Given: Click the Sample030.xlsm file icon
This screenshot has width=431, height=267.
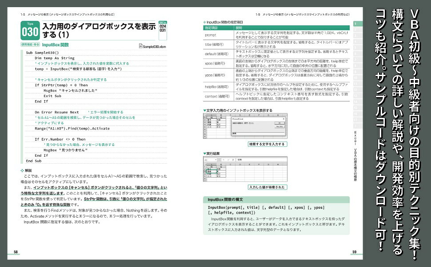Looking at the screenshot, I should pos(141,45).
